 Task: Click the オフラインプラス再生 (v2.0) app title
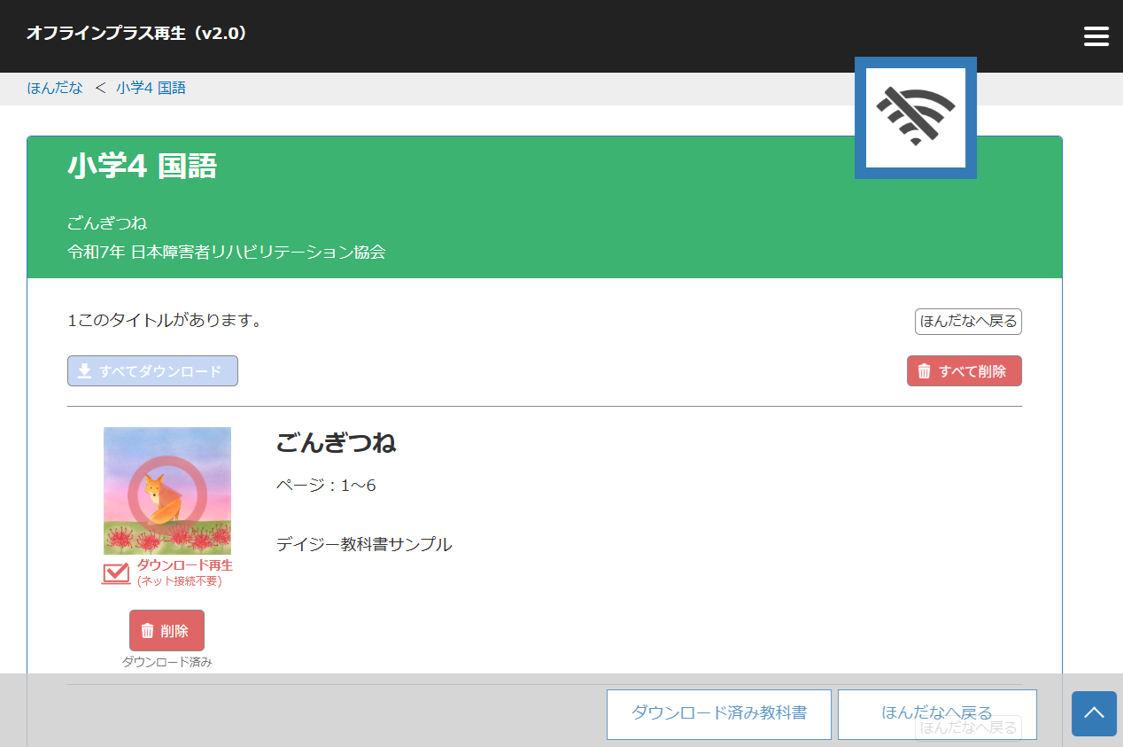point(136,34)
